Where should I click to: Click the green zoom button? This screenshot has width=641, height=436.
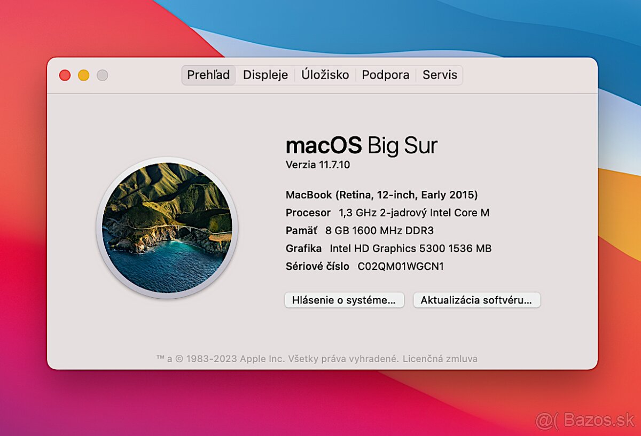coord(102,75)
